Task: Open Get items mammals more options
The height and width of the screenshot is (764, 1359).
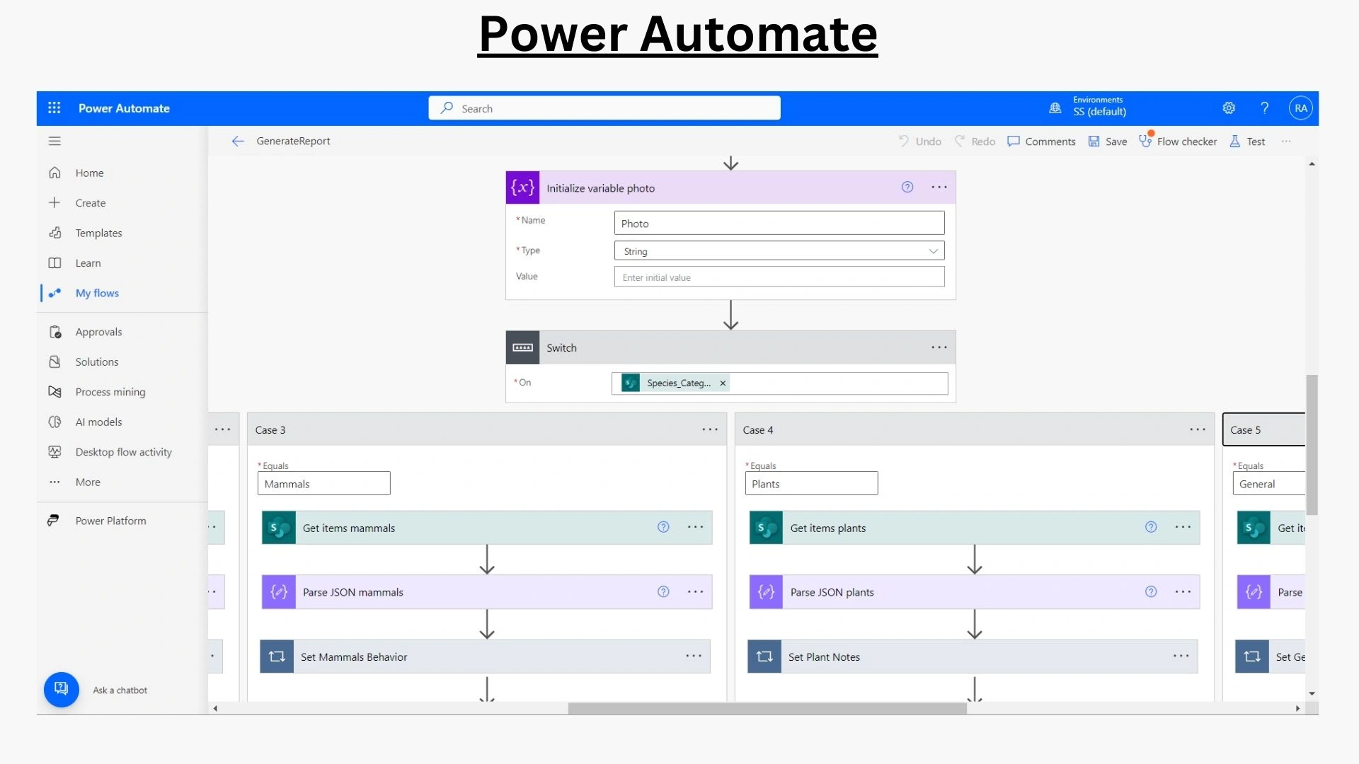Action: (x=696, y=527)
